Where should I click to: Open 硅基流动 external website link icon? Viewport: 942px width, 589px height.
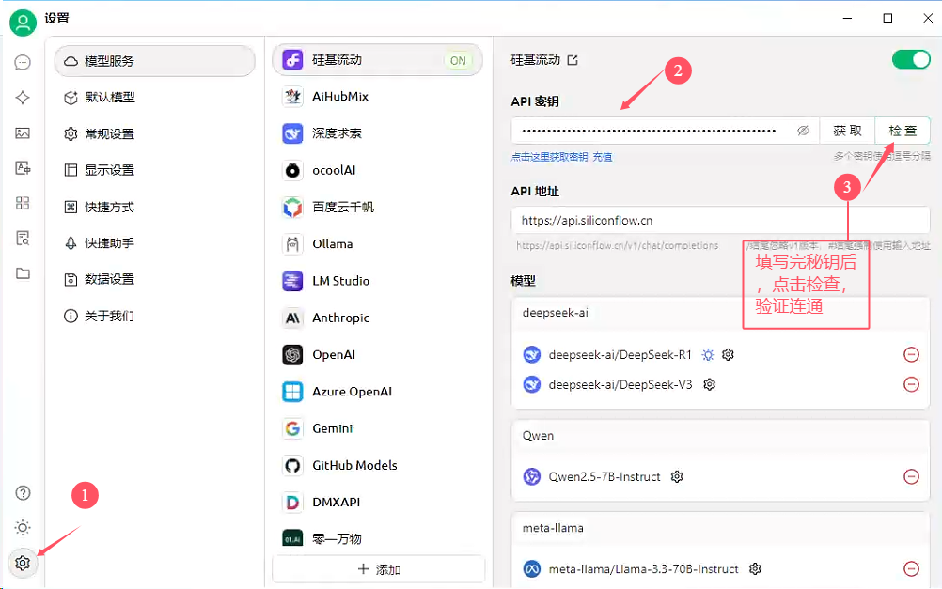pyautogui.click(x=573, y=60)
